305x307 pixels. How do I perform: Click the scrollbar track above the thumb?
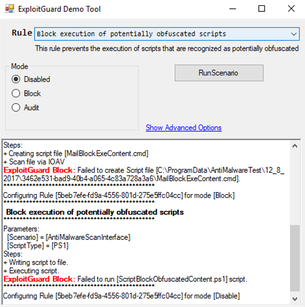pos(295,188)
